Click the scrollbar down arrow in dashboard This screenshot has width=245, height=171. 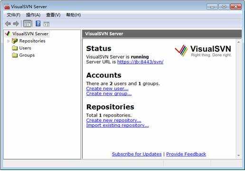pyautogui.click(x=238, y=155)
